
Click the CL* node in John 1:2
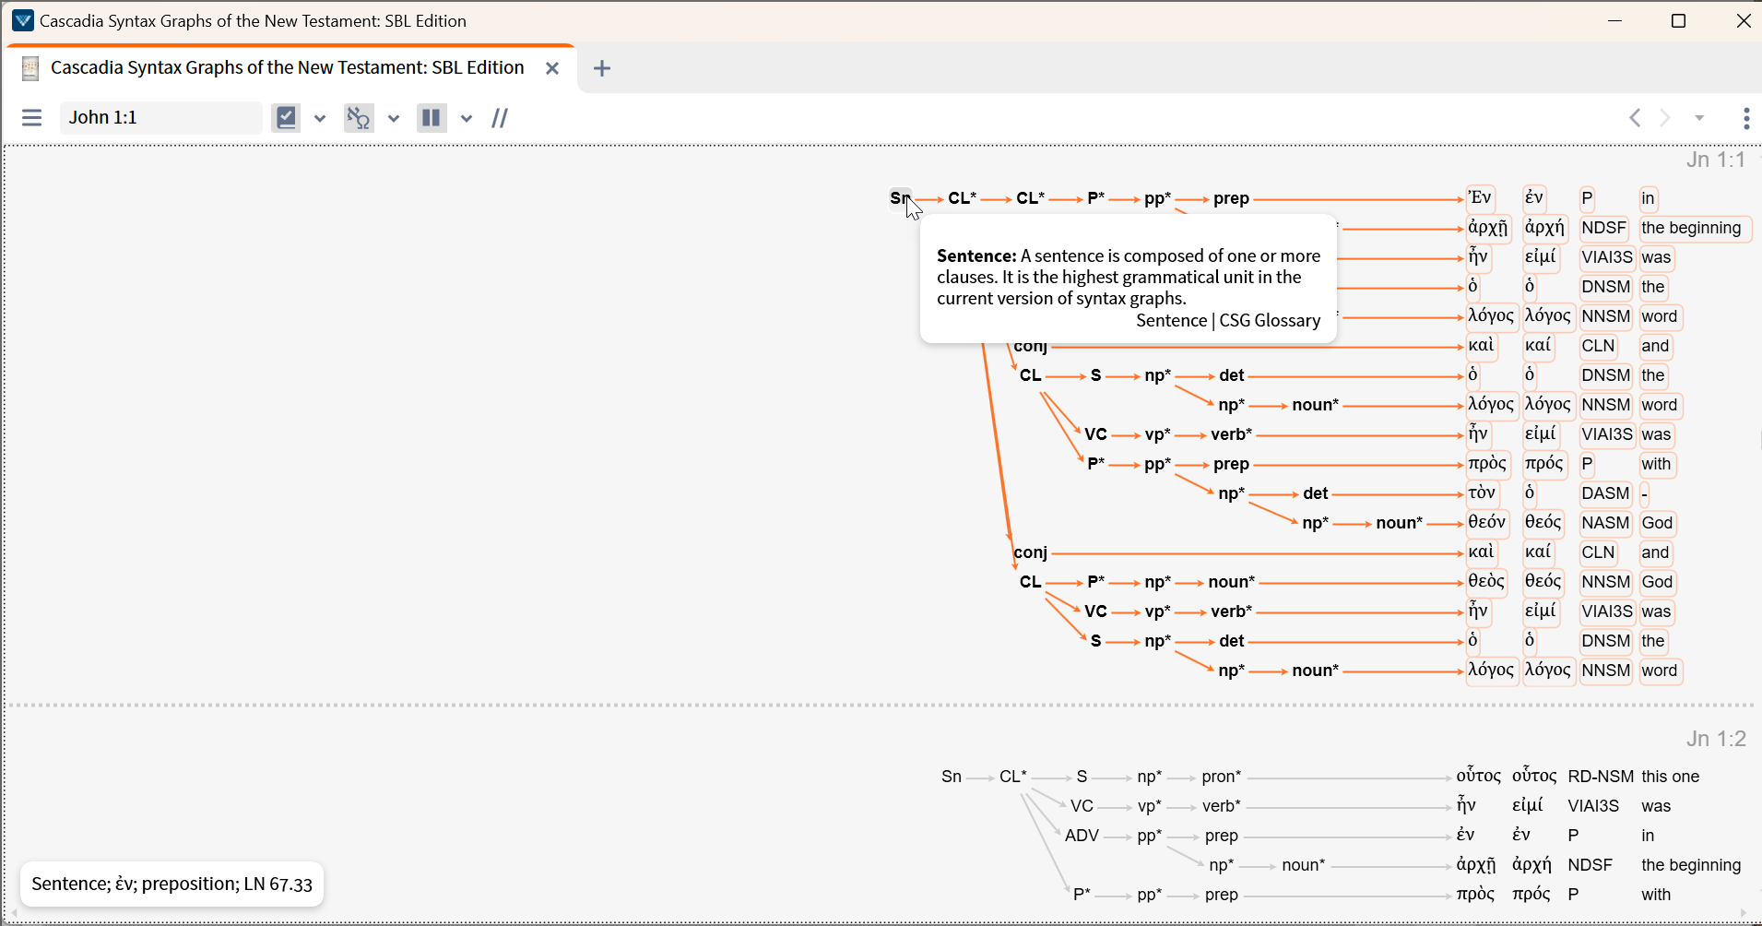coord(1013,777)
